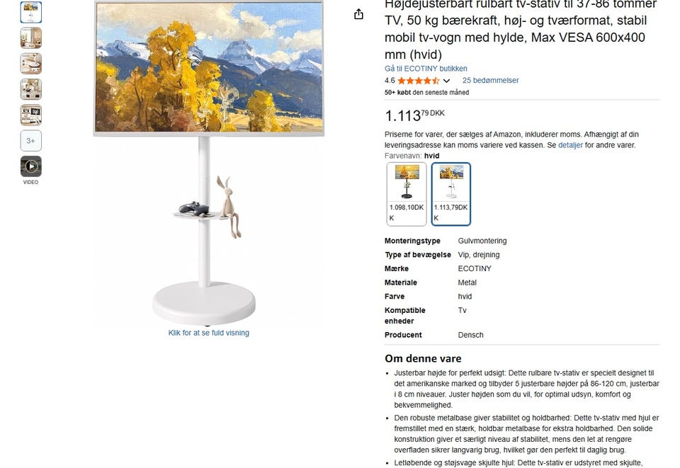Click the 1.113,79 DKK price
680x468 pixels.
click(x=414, y=115)
